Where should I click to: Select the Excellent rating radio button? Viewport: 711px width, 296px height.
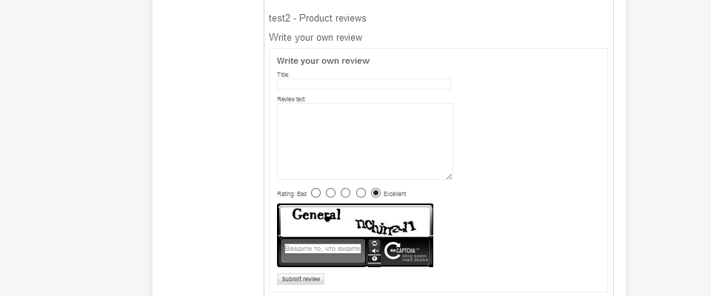click(x=376, y=193)
